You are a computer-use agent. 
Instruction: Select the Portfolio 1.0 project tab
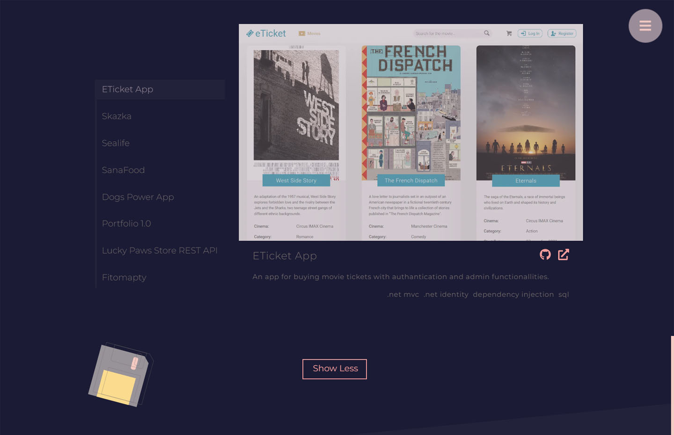pyautogui.click(x=160, y=224)
